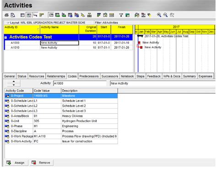This screenshot has height=170, width=217.
Task: Open the Codes tab
Action: tap(72, 76)
